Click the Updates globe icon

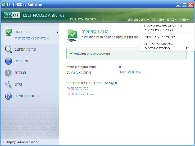(x=9, y=61)
